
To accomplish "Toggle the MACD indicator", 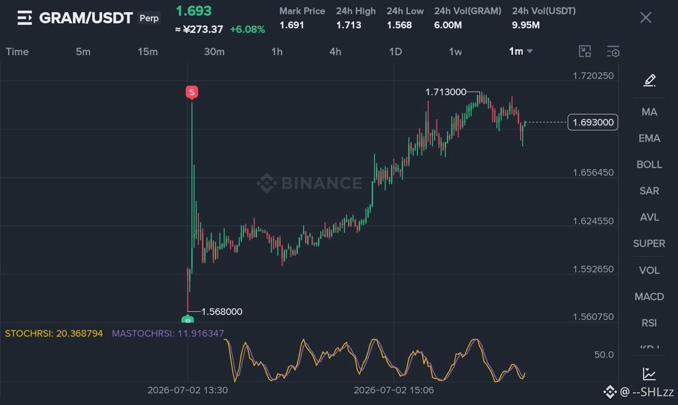I will 649,297.
